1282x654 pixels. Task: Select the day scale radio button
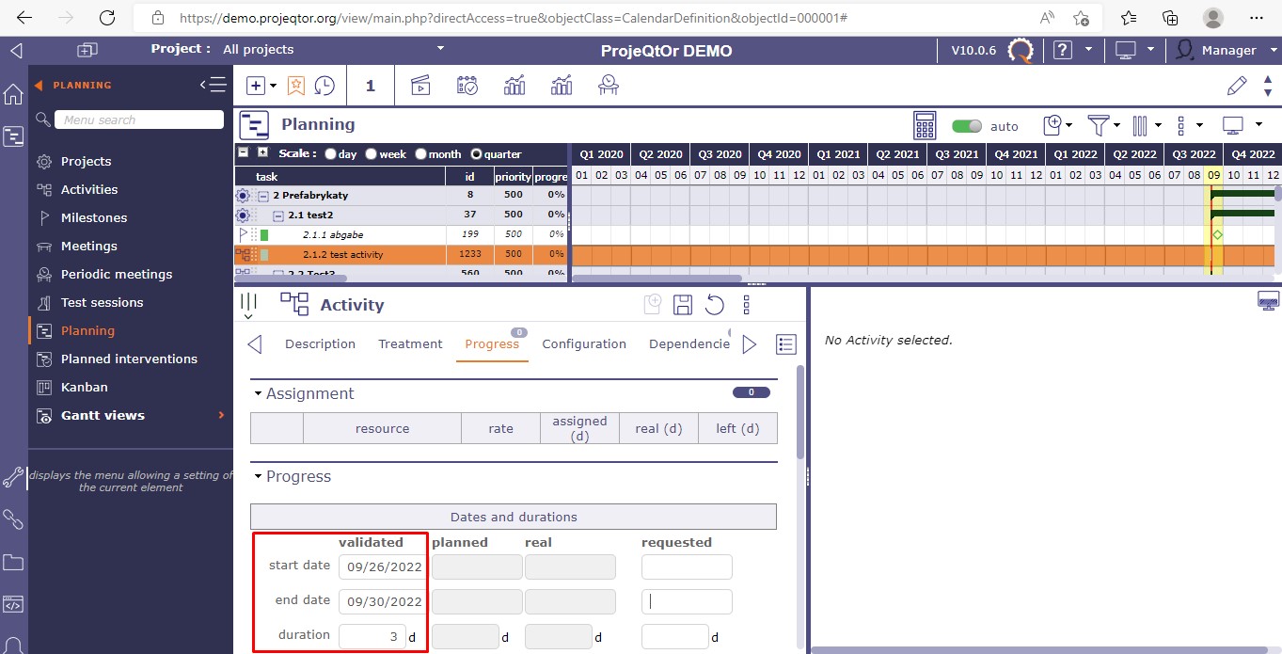(330, 154)
